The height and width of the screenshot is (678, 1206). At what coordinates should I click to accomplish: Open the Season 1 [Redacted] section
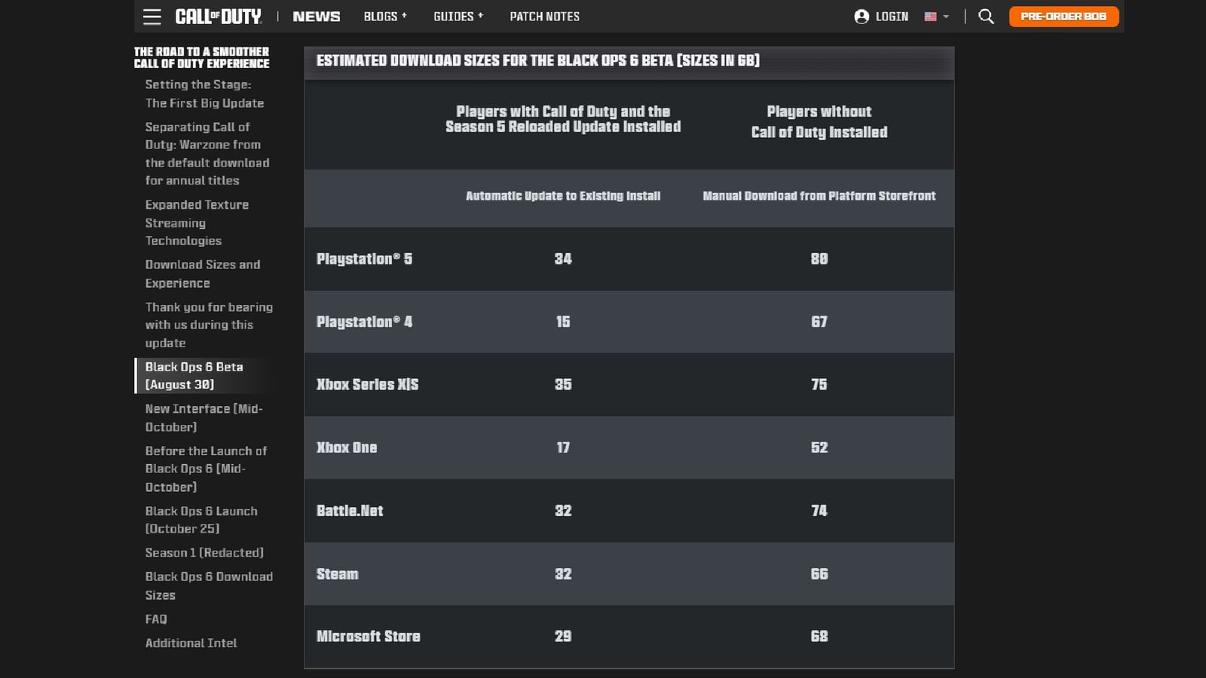point(204,552)
